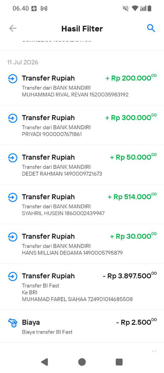The height and width of the screenshot is (373, 164).
Task: Tap Gmail notification icon in status bar
Action: point(44,9)
